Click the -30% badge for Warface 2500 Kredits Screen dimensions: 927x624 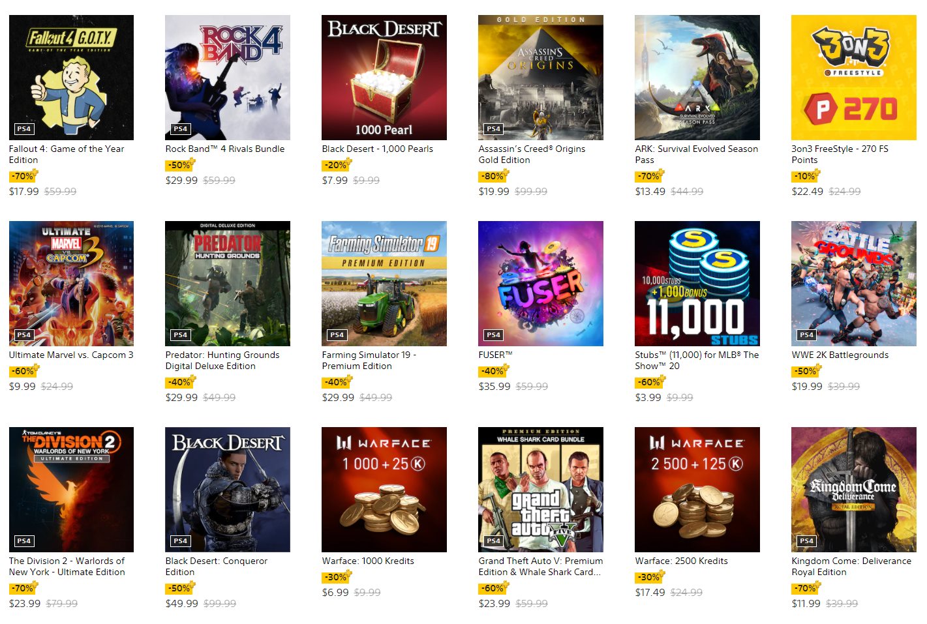pyautogui.click(x=650, y=576)
